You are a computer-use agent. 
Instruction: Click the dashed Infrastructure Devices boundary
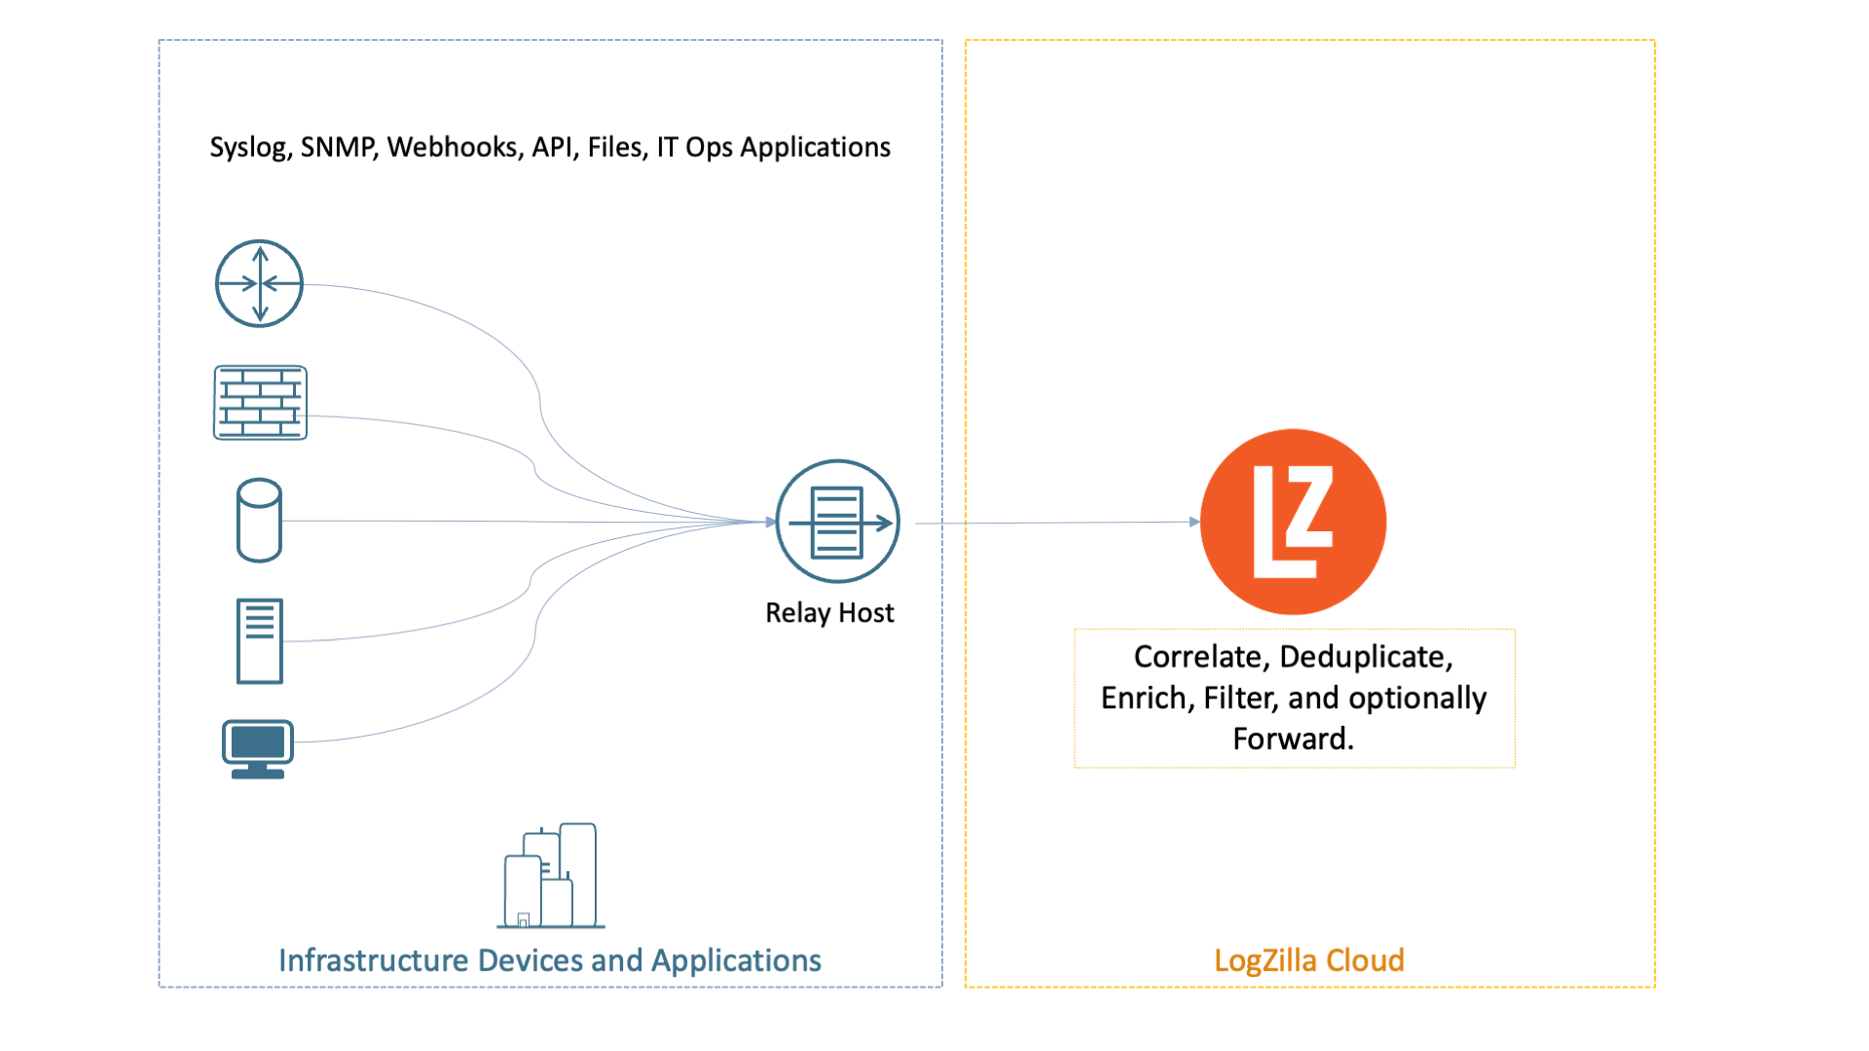tap(159, 487)
